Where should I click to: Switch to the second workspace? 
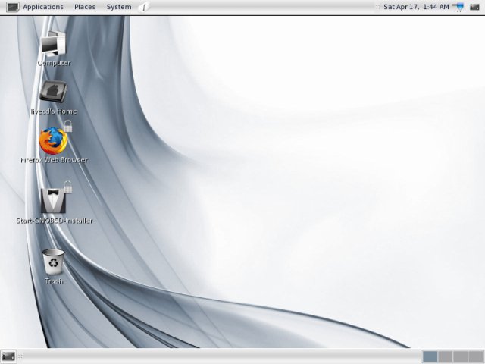(x=446, y=356)
